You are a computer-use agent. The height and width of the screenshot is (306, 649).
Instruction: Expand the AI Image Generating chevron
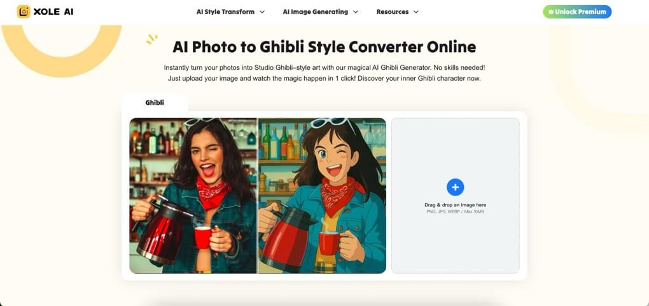tap(356, 12)
